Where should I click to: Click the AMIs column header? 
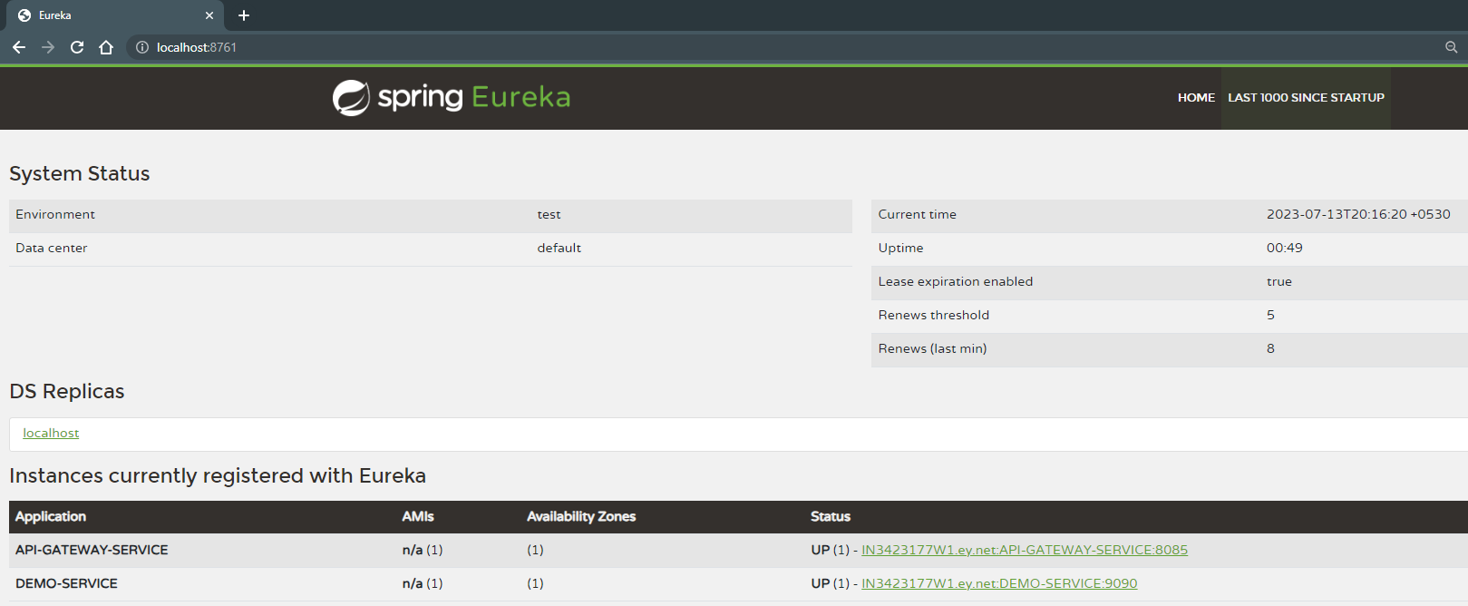coord(418,517)
